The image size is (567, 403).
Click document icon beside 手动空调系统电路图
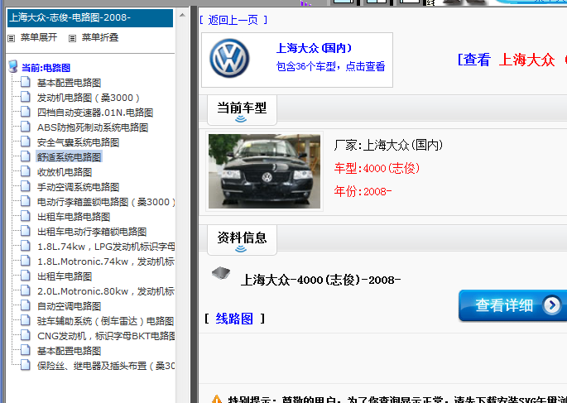pos(26,186)
